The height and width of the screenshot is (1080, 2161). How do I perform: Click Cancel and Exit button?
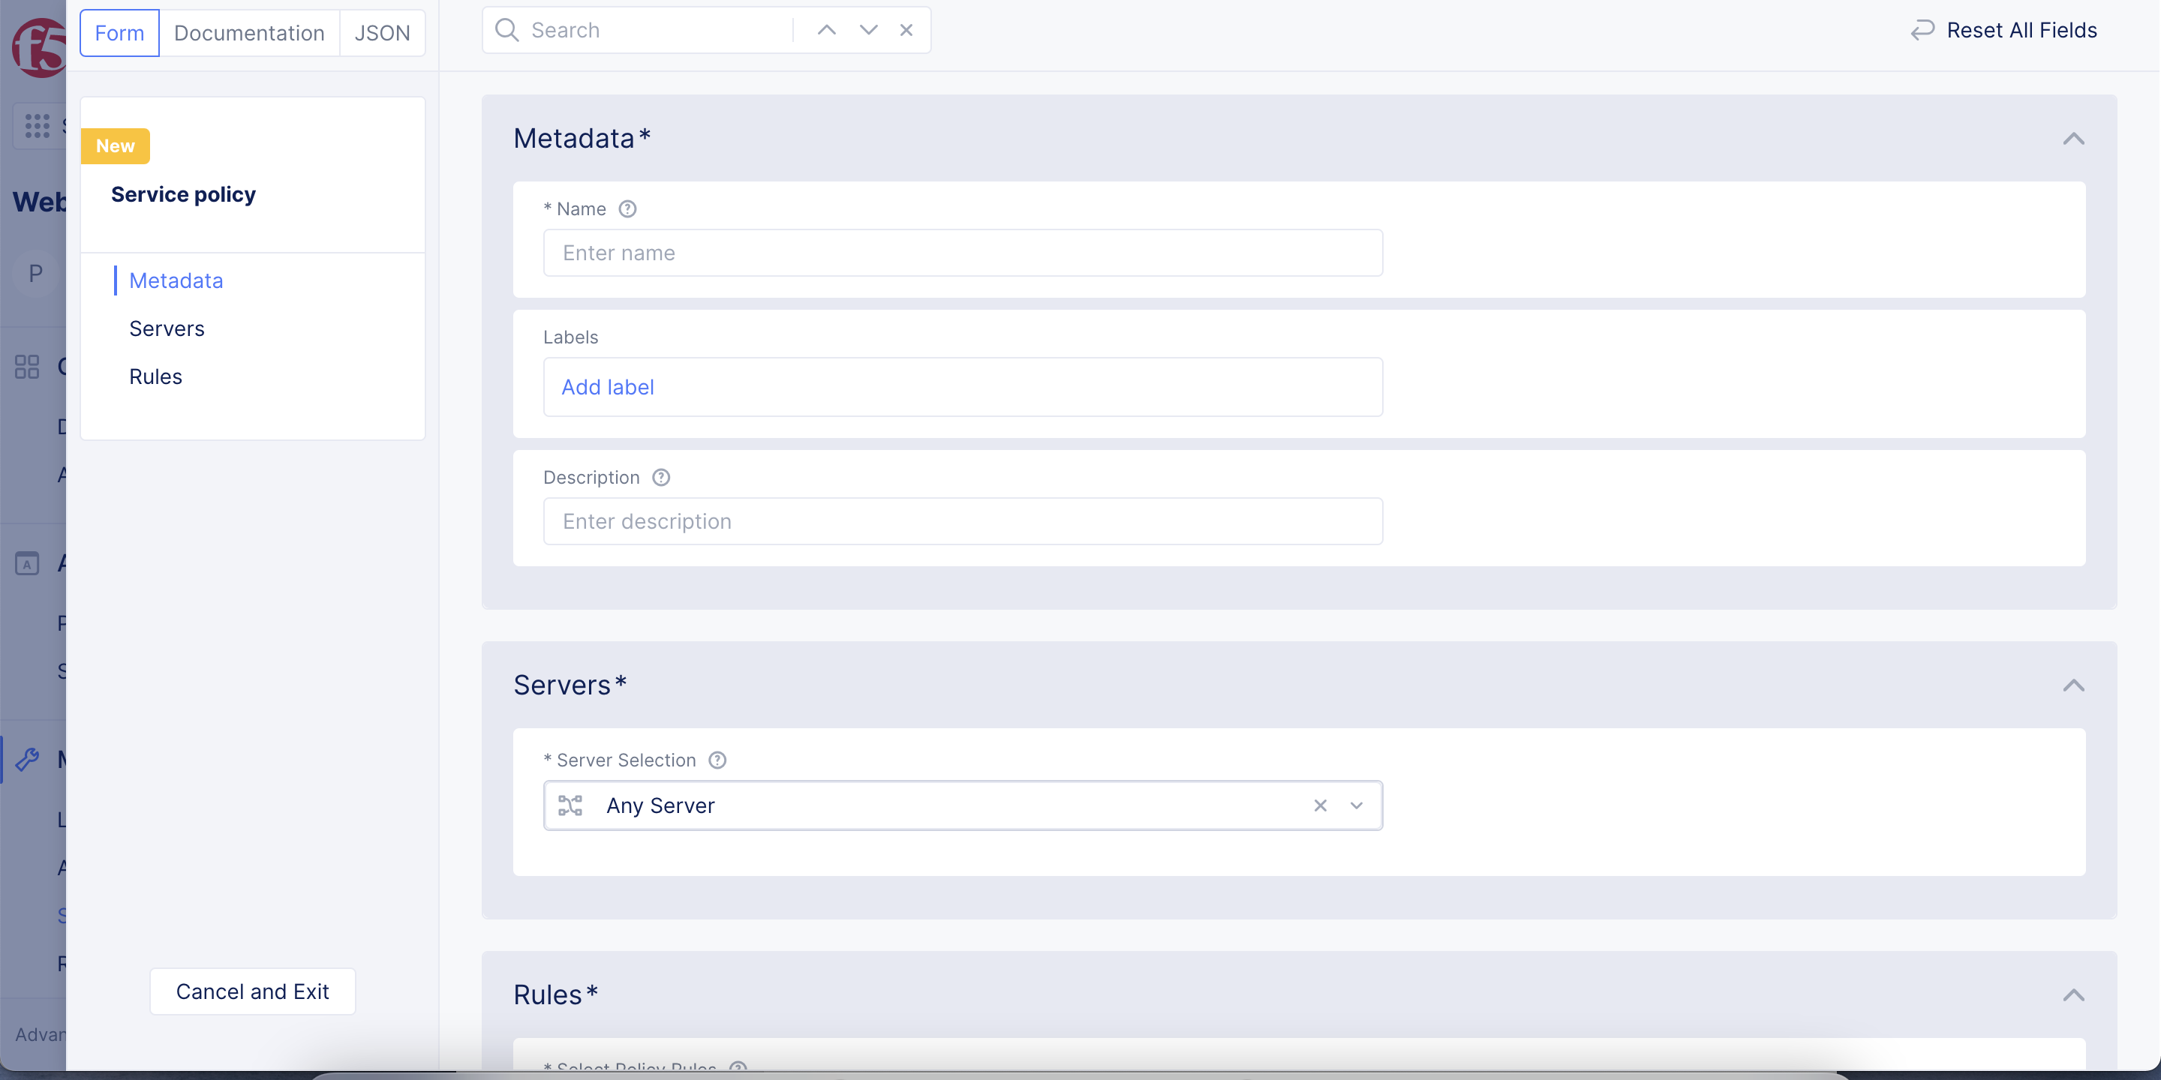point(251,991)
